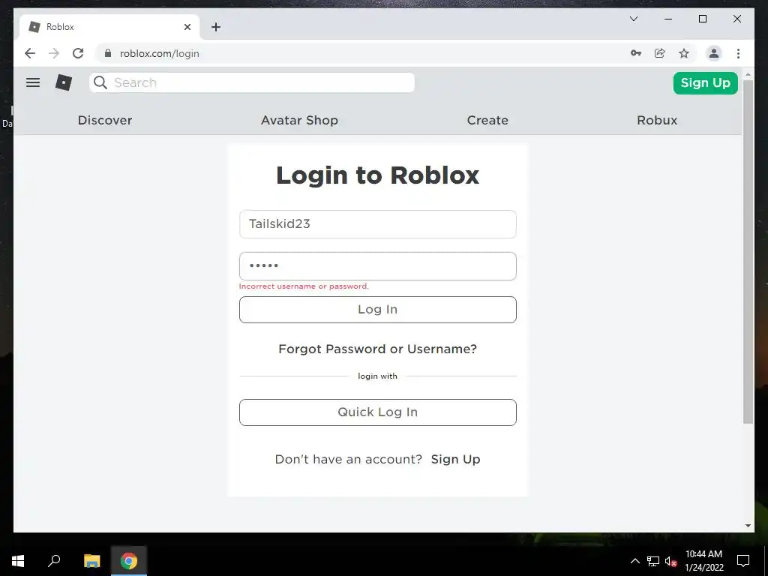Image resolution: width=768 pixels, height=576 pixels.
Task: Click the network tray icon
Action: click(x=653, y=561)
